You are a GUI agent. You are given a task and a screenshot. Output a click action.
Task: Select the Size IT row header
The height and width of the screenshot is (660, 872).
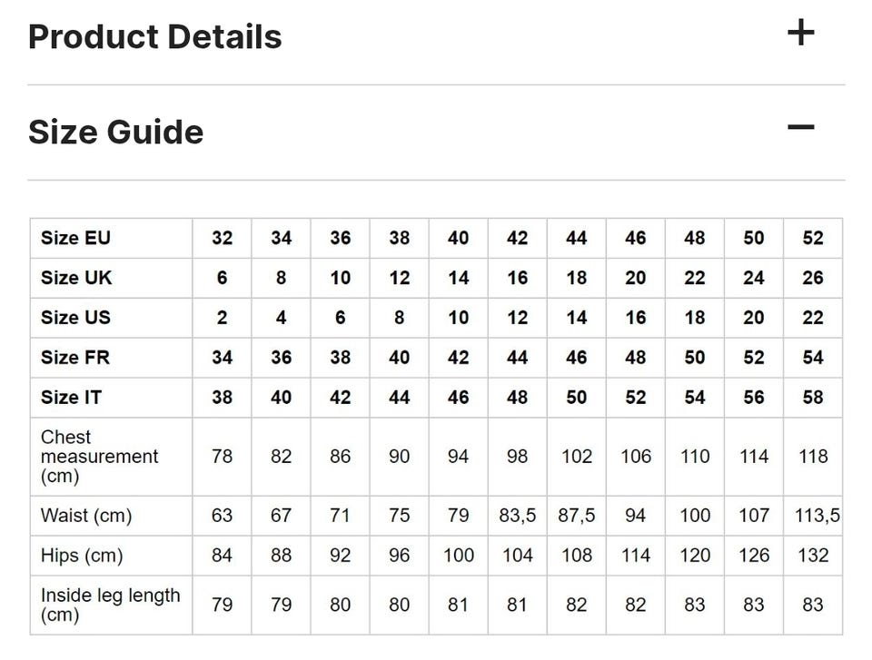pos(71,398)
